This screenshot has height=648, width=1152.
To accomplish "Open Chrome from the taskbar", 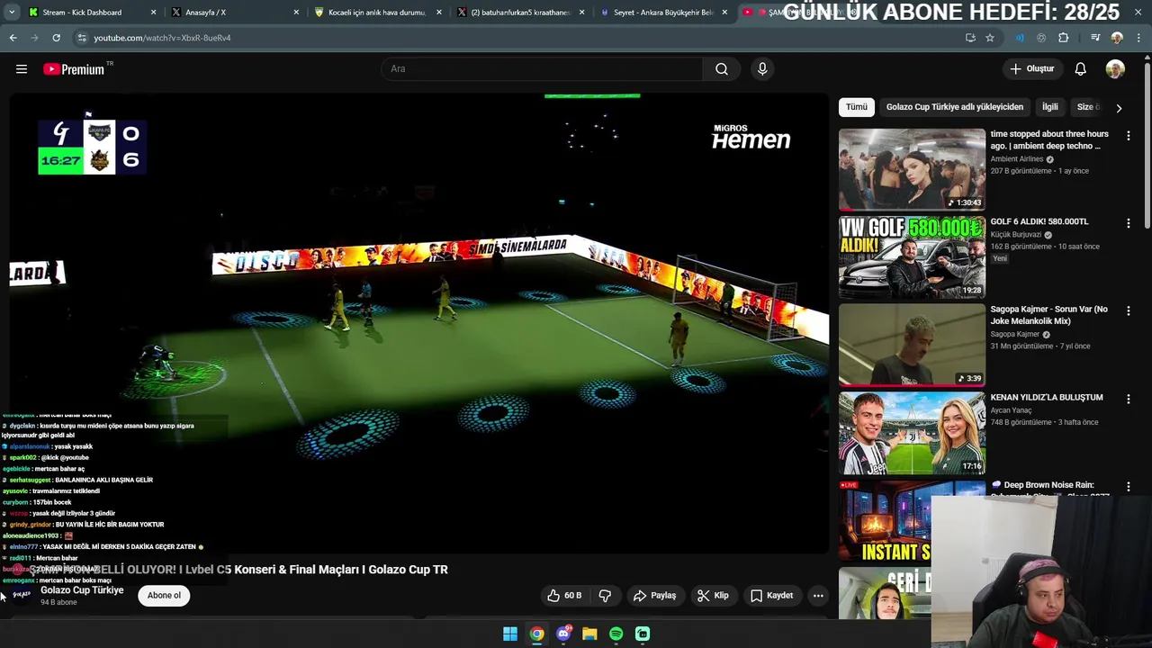I will (x=536, y=634).
